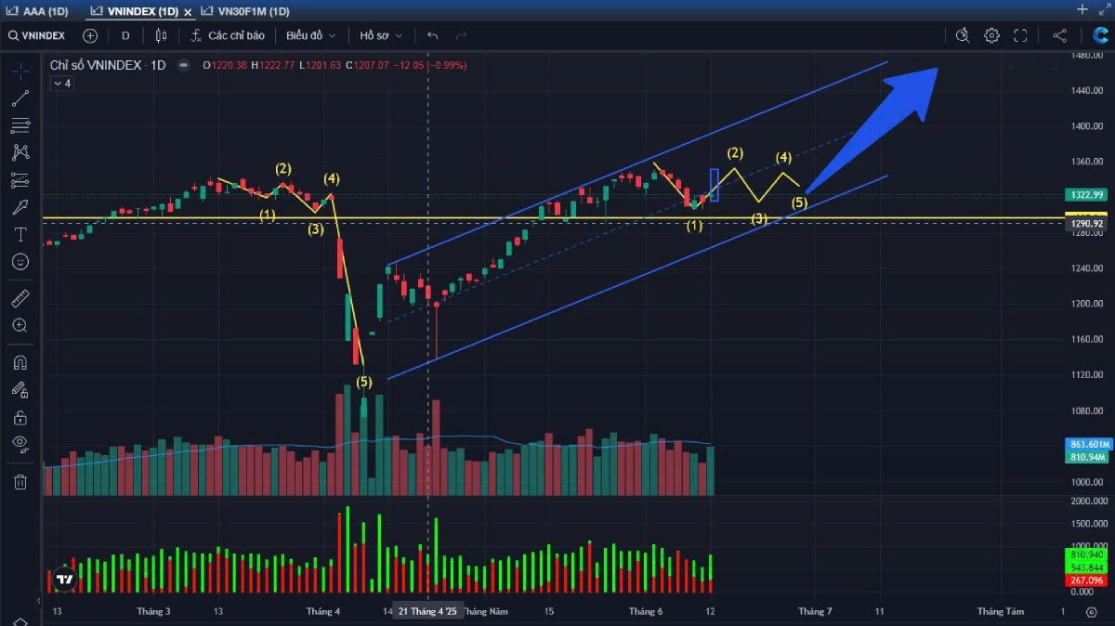Image resolution: width=1115 pixels, height=626 pixels.
Task: Open the Các chỉ báo indicators dialog
Action: 228,35
